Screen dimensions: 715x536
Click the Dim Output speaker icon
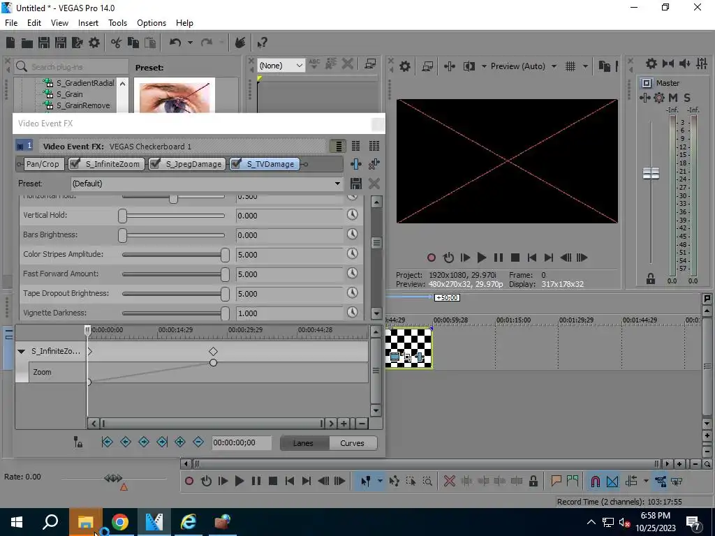pyautogui.click(x=684, y=64)
